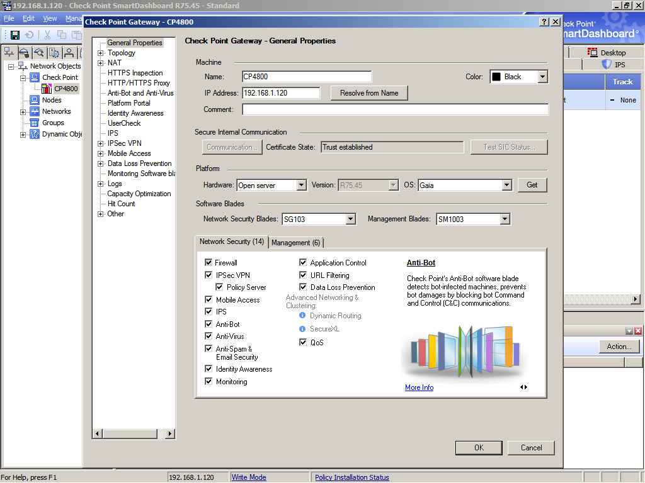Expand the Logs tree node
645x483 pixels.
point(100,184)
